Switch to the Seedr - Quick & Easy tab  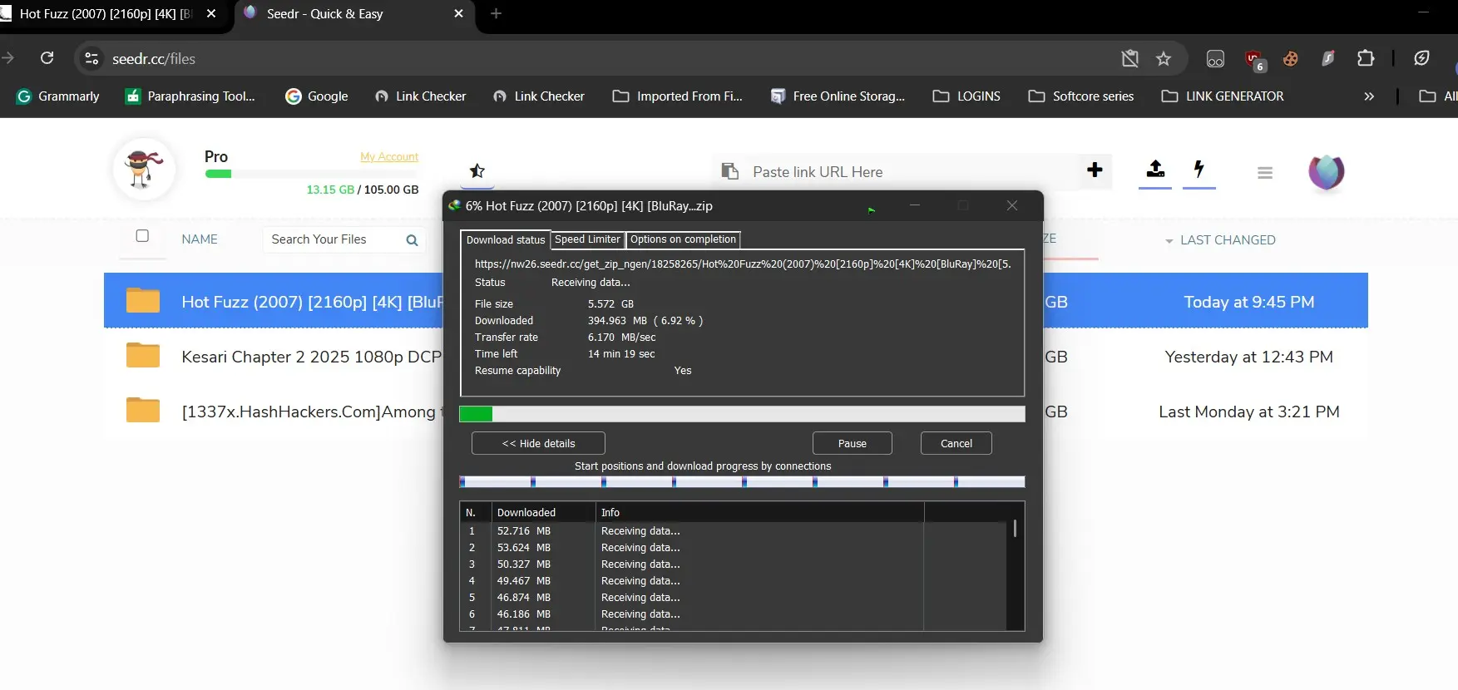pos(324,14)
